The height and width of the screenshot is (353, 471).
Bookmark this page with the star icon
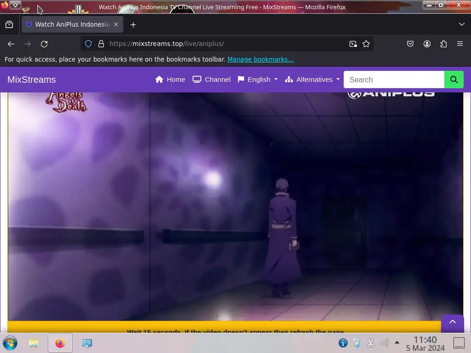click(366, 44)
